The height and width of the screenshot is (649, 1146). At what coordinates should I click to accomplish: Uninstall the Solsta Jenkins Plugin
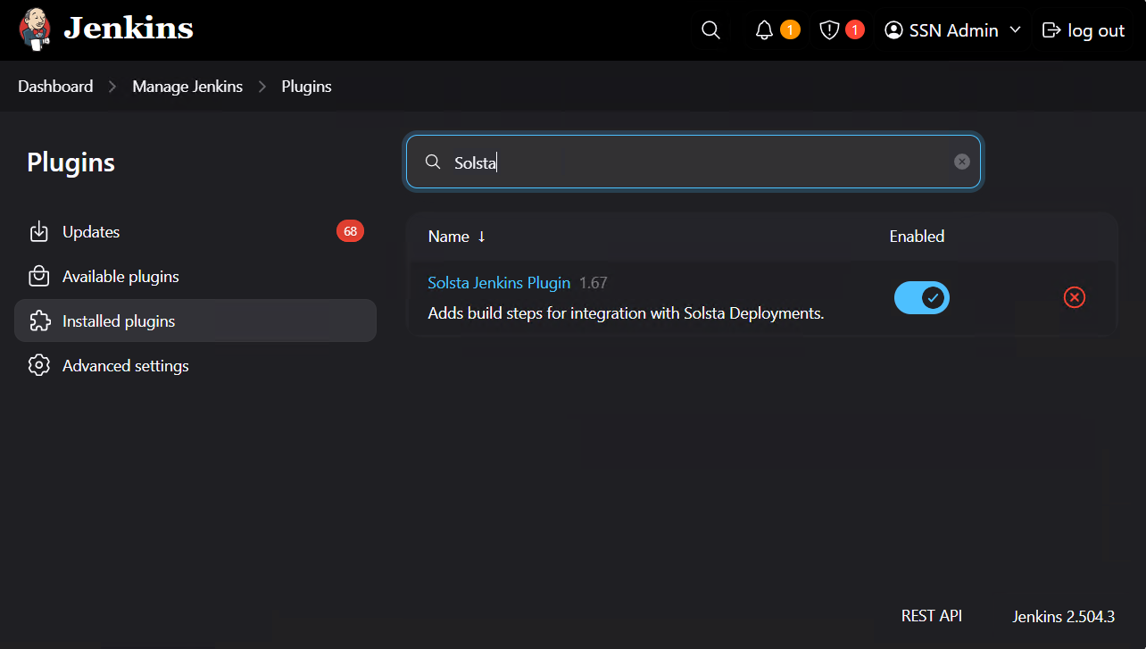pos(1075,297)
